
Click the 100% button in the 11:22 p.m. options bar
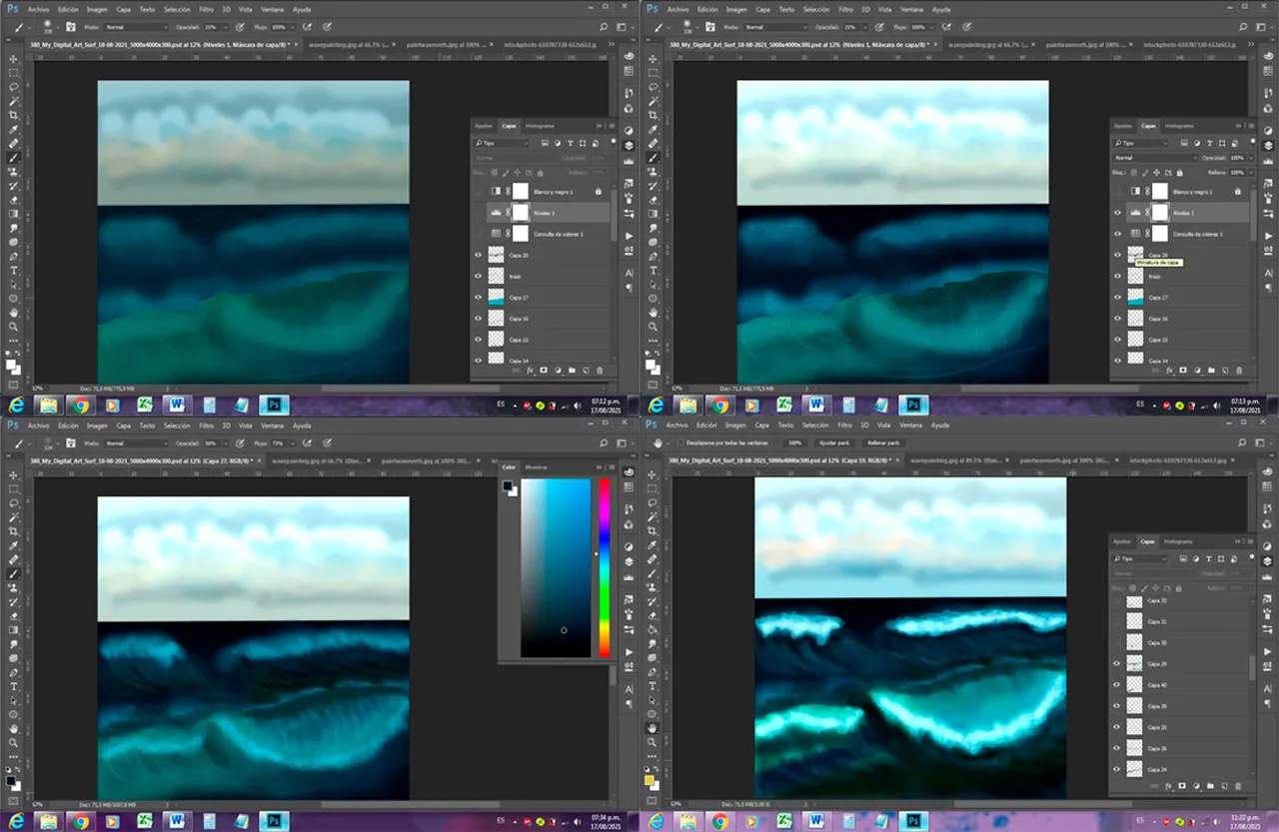tap(795, 442)
